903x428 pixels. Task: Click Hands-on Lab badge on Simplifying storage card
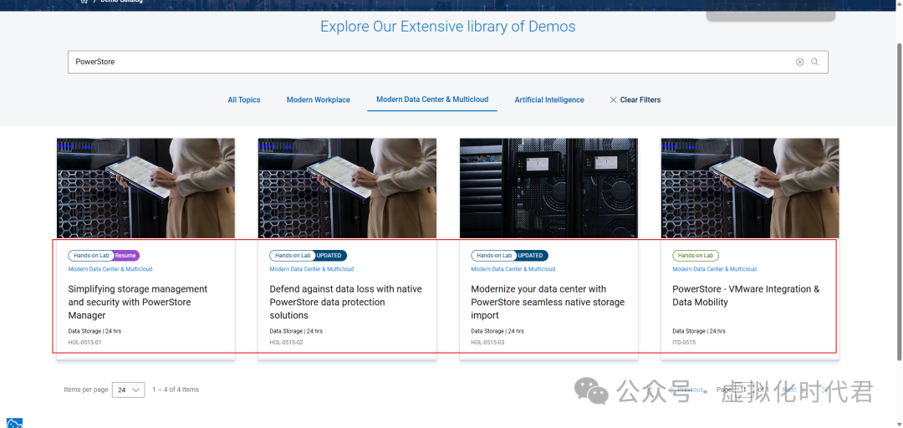91,256
